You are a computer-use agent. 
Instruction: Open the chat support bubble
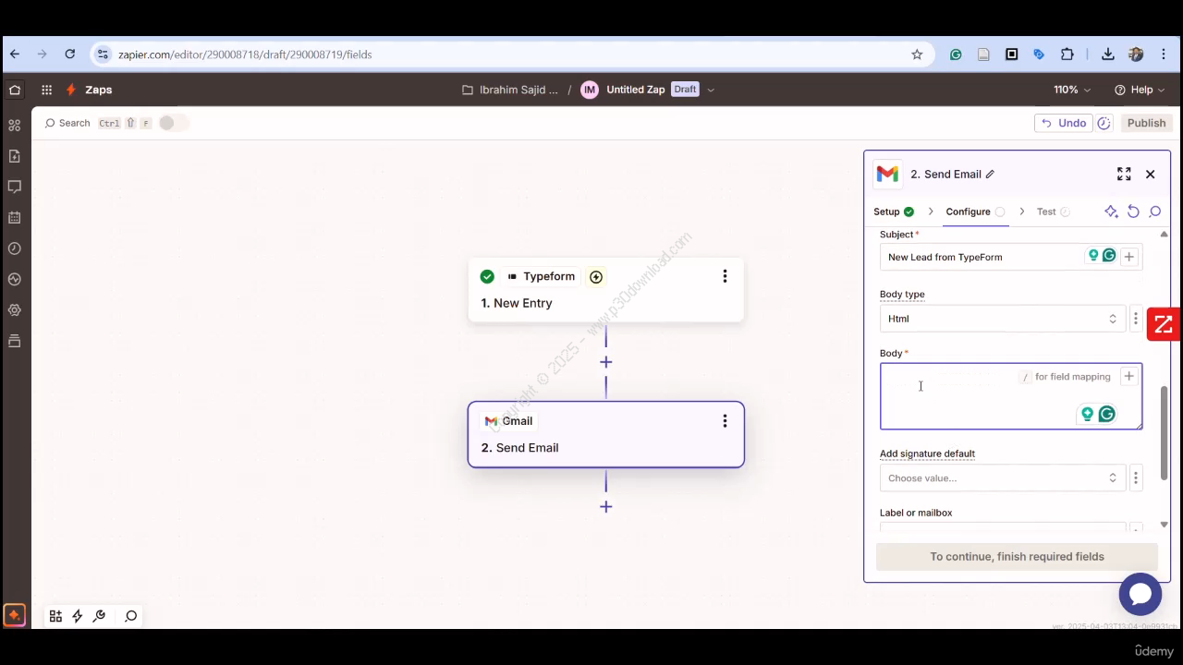point(1140,594)
